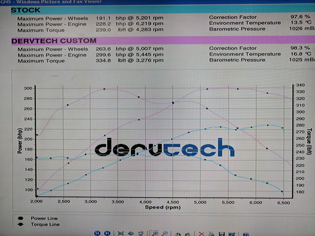The width and height of the screenshot is (315, 236).
Task: Start the slide show
Action: (x=140, y=233)
